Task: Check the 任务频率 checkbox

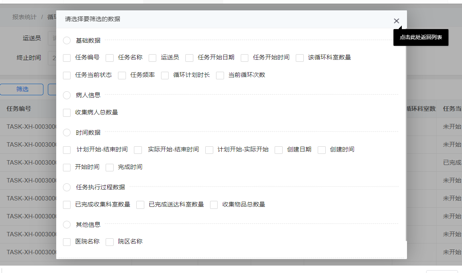Action: [122, 75]
